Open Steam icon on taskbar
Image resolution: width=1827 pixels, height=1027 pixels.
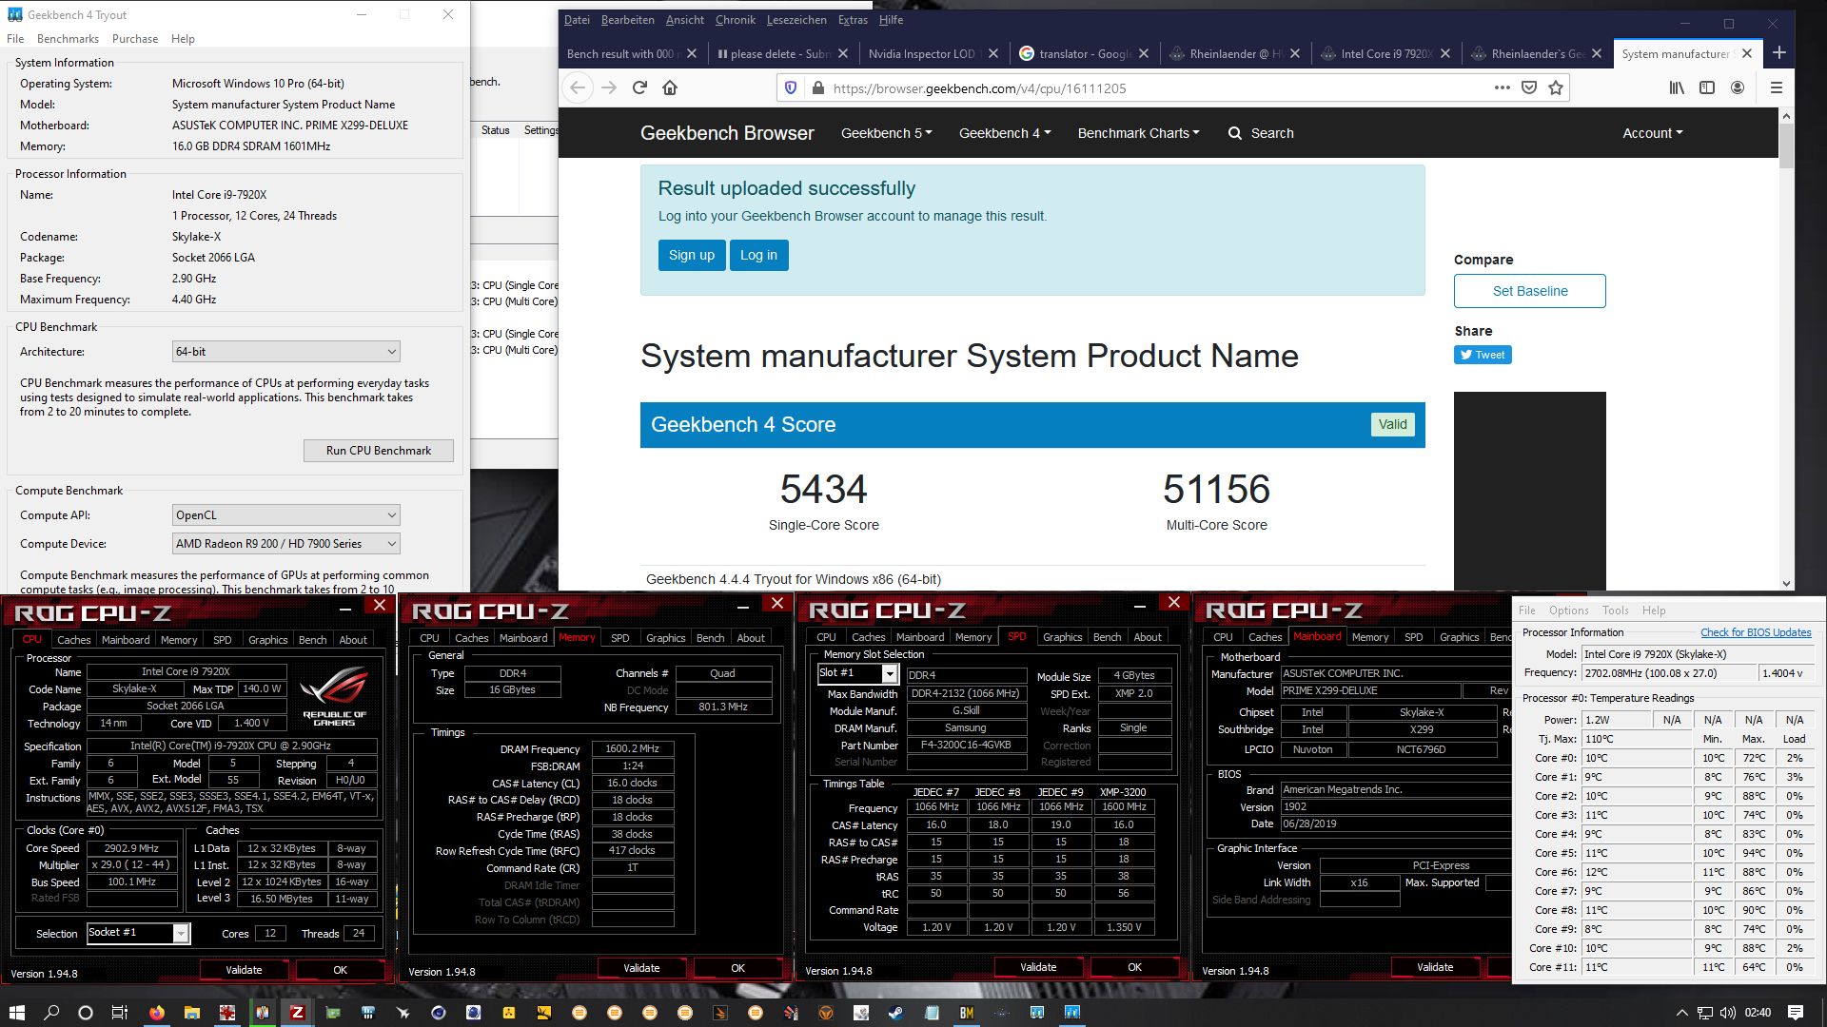coord(895,1012)
